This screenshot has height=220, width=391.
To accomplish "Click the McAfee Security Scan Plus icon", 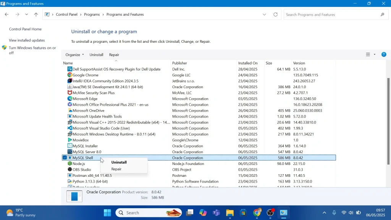I will [x=69, y=92].
